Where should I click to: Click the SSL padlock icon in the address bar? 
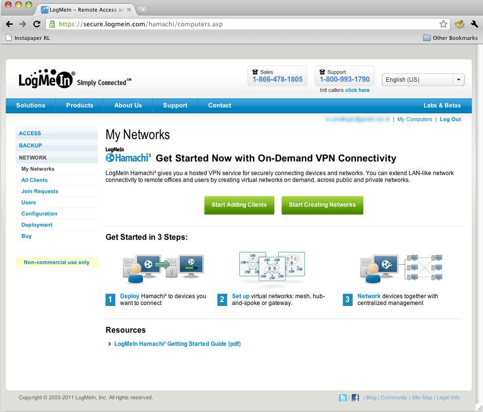[53, 24]
